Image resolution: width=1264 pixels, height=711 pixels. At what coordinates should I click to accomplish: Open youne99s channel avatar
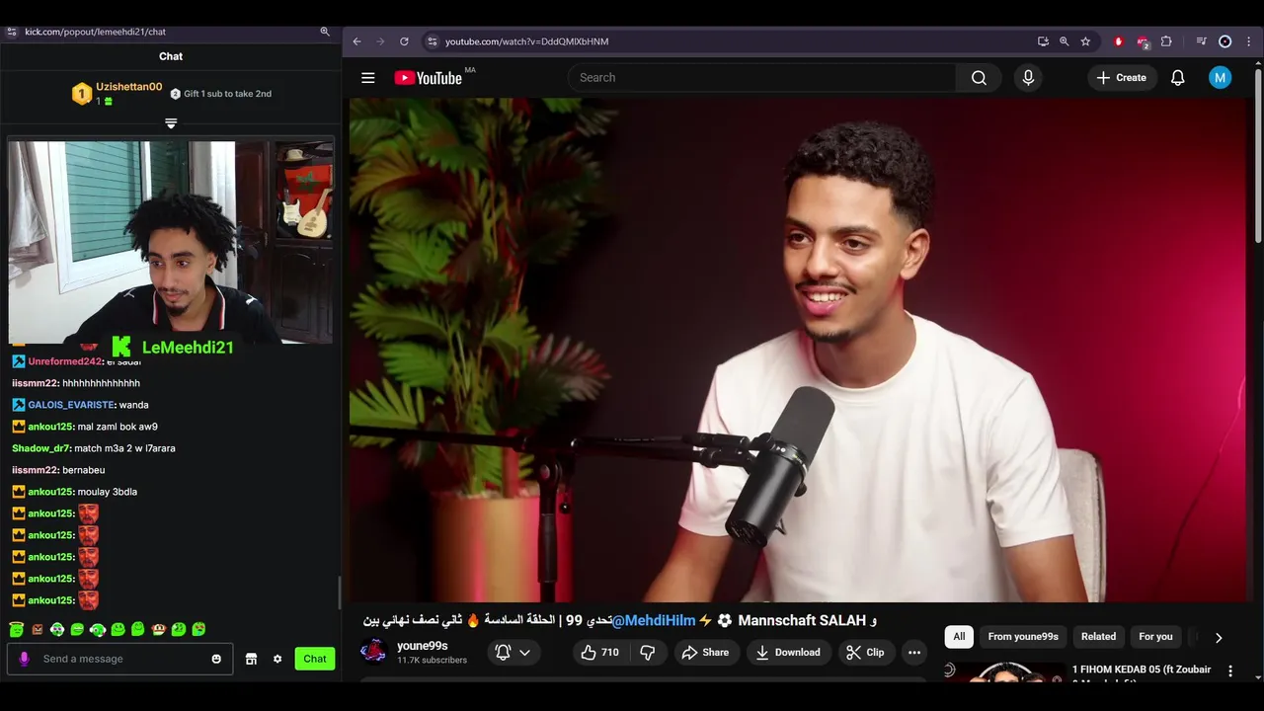373,652
